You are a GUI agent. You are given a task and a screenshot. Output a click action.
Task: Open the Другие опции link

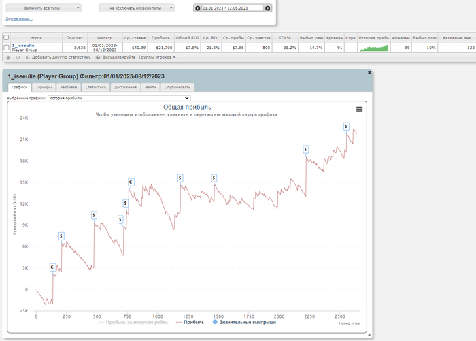click(x=19, y=19)
